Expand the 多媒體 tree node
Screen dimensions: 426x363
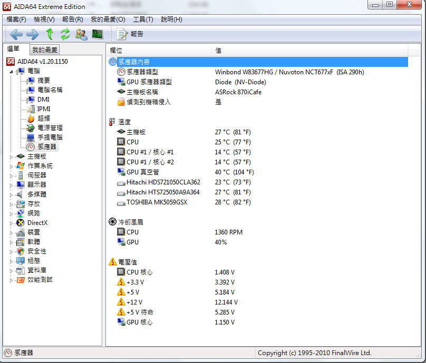click(x=11, y=195)
